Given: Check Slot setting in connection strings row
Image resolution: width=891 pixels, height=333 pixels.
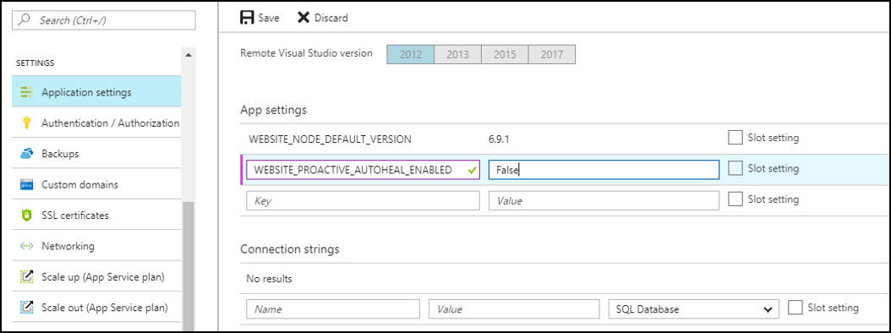Looking at the screenshot, I should 795,308.
